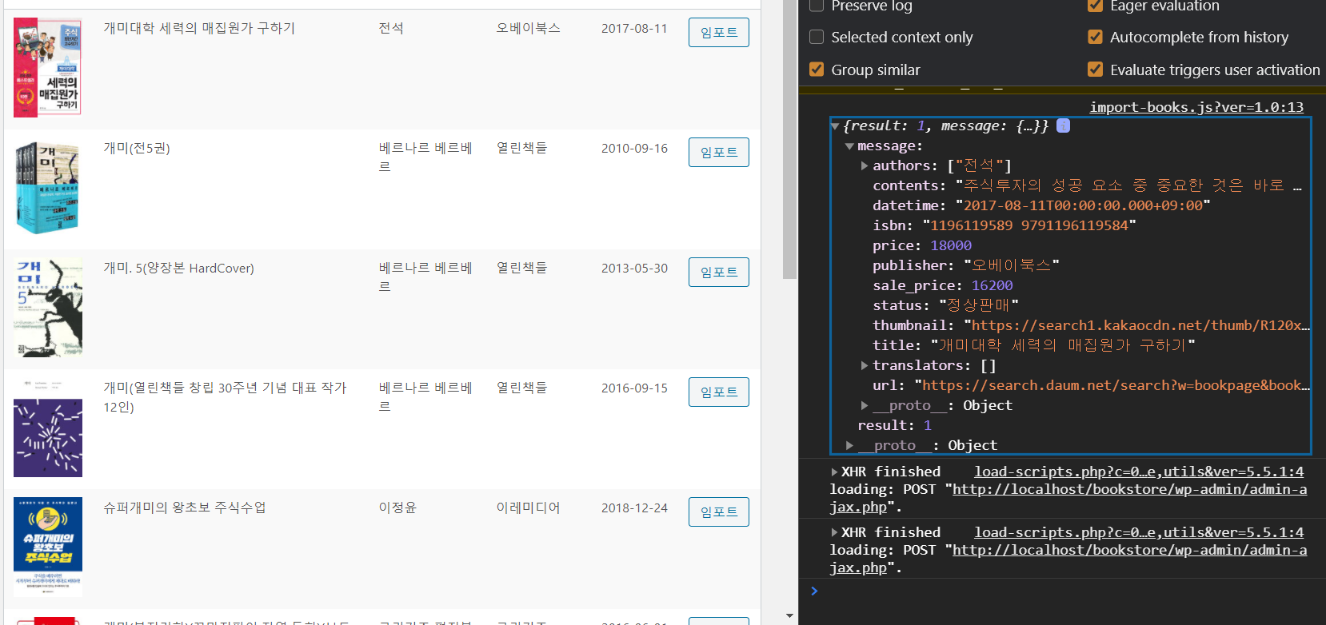The image size is (1326, 625).
Task: Select the price value 18000
Action: coord(951,246)
